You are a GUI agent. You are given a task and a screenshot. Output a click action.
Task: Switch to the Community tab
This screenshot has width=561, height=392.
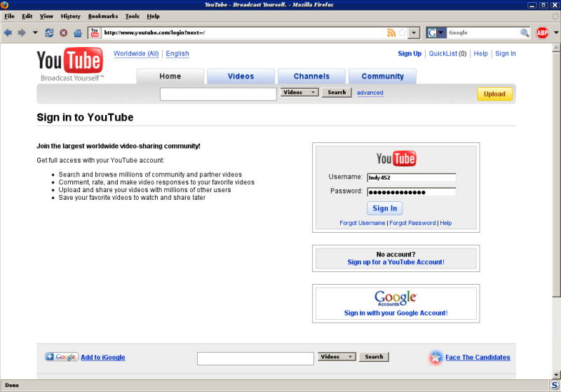(382, 76)
